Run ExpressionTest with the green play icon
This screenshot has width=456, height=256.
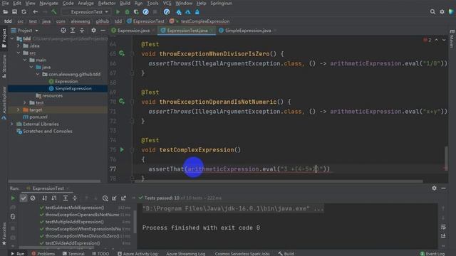118,12
